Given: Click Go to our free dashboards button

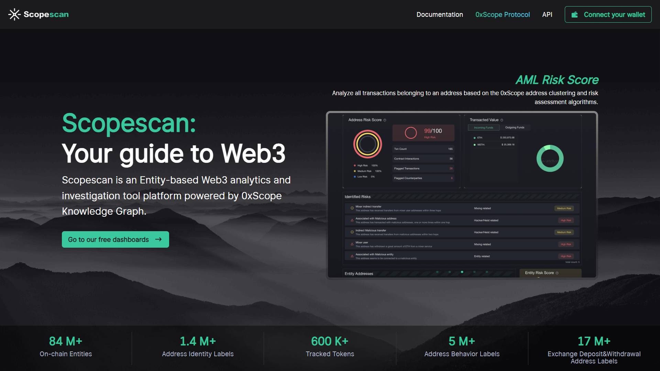Looking at the screenshot, I should pyautogui.click(x=115, y=239).
